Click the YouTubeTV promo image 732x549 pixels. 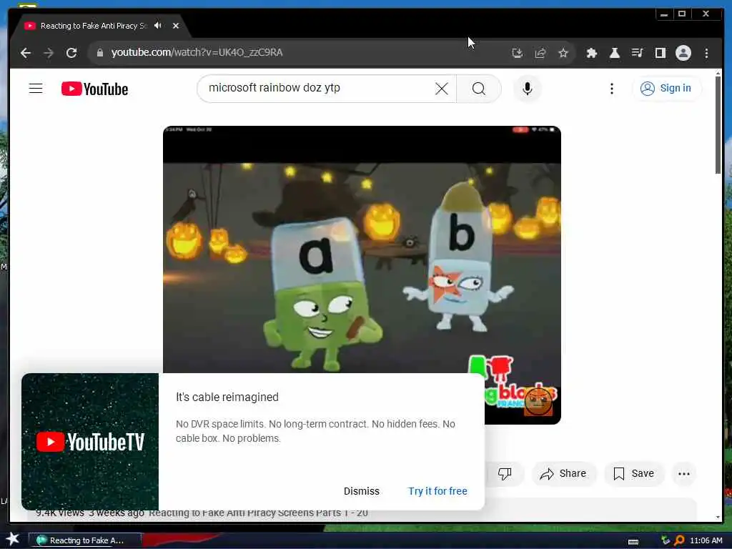(90, 441)
